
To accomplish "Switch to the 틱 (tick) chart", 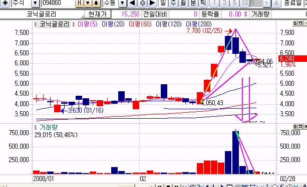I will 203,3.
